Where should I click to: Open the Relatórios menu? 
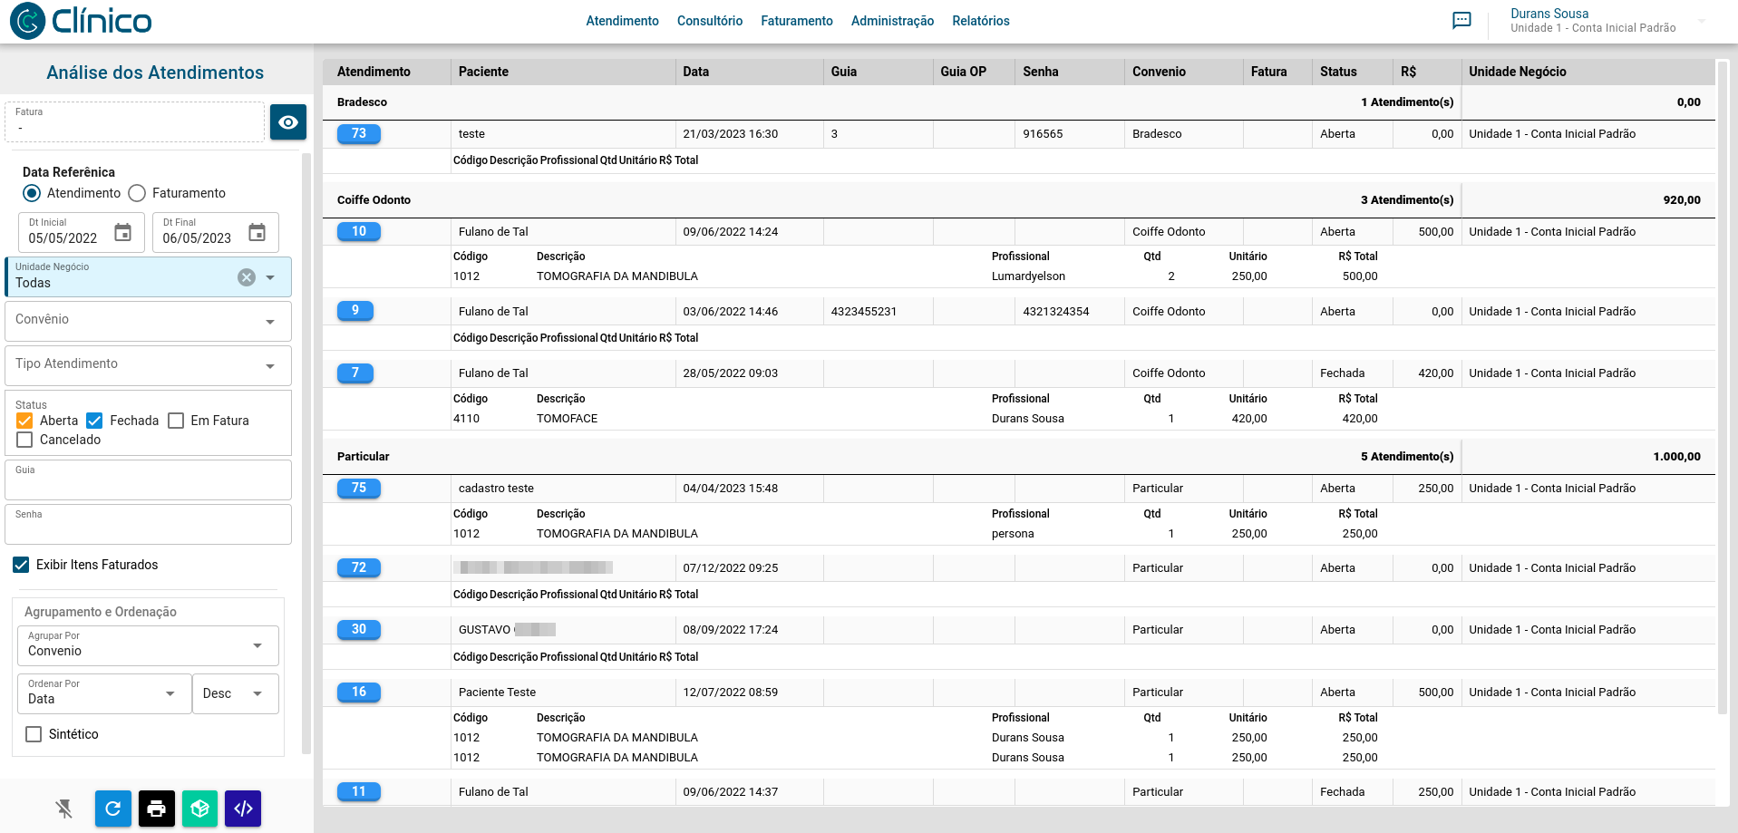(980, 21)
